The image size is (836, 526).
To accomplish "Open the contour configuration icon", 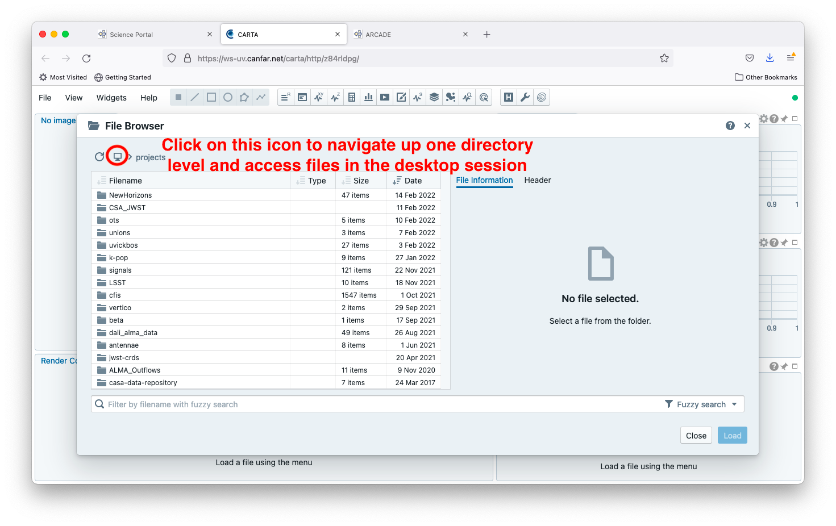I will pyautogui.click(x=542, y=97).
